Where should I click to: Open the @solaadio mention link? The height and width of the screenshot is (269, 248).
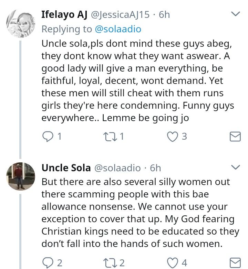pyautogui.click(x=118, y=29)
